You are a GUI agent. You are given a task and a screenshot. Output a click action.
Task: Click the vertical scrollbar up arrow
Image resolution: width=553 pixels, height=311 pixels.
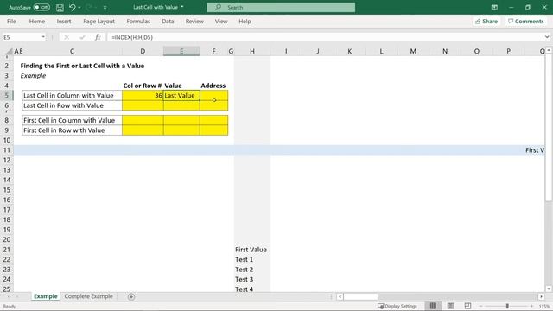[x=549, y=51]
